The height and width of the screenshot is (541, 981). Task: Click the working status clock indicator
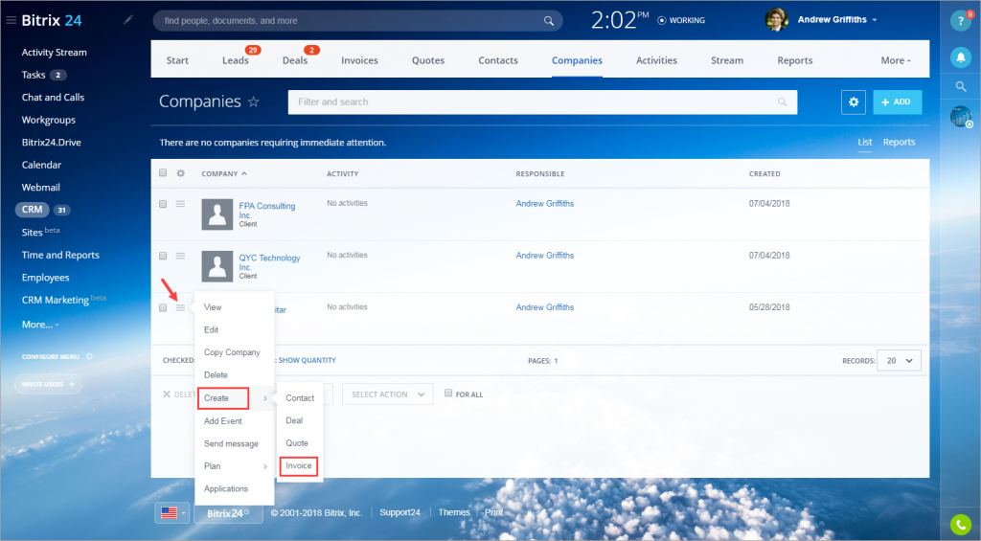point(661,21)
